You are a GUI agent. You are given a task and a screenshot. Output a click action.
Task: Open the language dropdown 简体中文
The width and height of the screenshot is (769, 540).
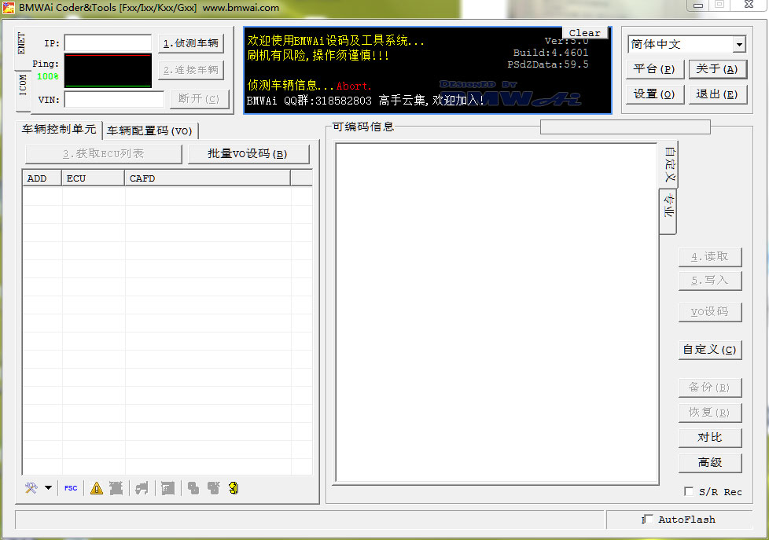[x=687, y=44]
